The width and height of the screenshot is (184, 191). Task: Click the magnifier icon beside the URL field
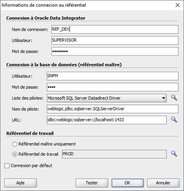[174, 120]
